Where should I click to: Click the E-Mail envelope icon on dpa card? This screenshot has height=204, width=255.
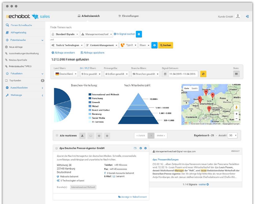(114, 176)
